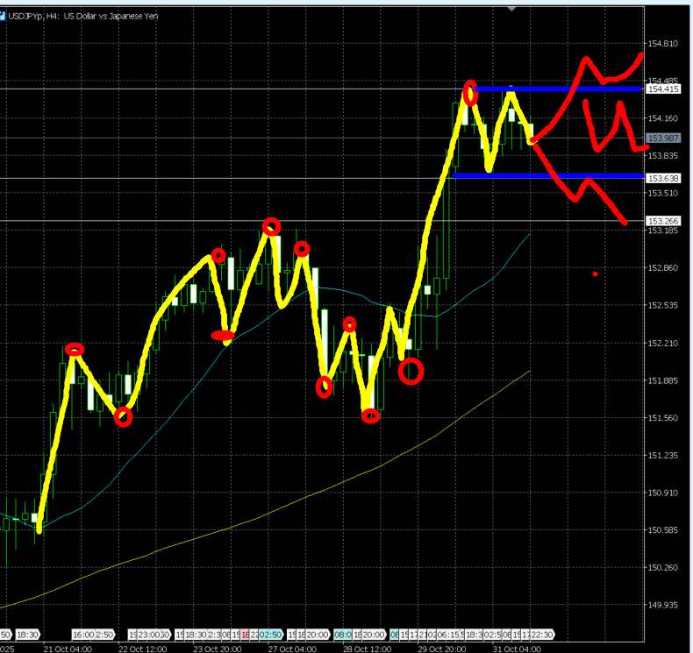Click the 16:00 event marker on time axis
This screenshot has height=653, width=693.
(82, 634)
